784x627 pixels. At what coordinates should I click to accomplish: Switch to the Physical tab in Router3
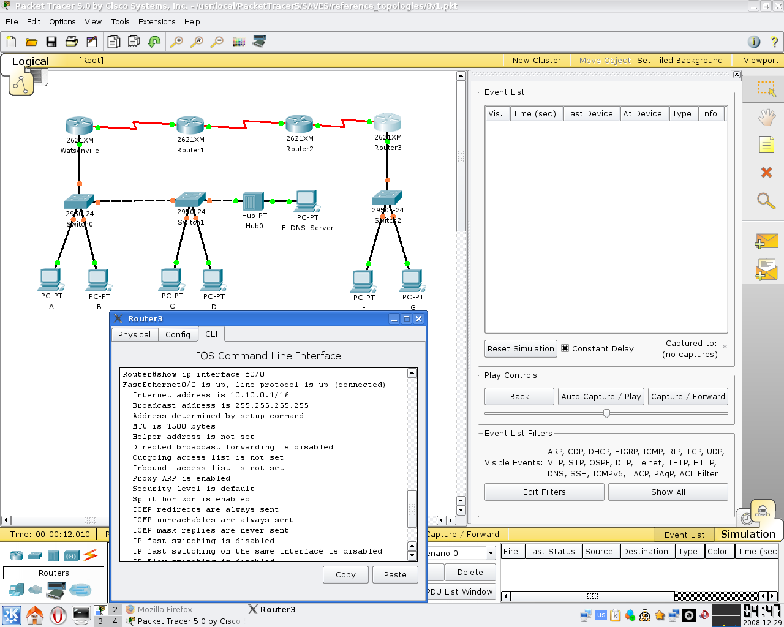pyautogui.click(x=134, y=334)
